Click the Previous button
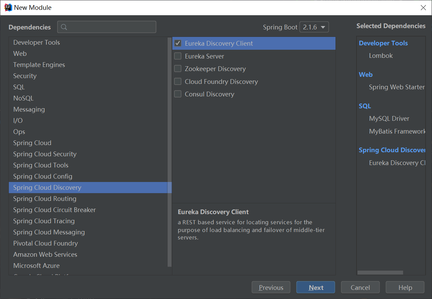Image resolution: width=432 pixels, height=299 pixels. pos(271,287)
